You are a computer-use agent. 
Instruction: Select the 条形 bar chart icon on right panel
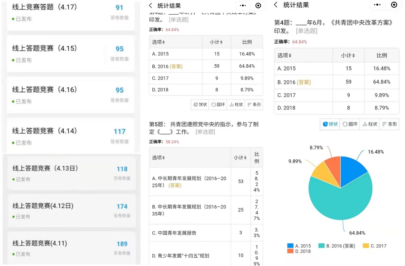[x=389, y=124]
